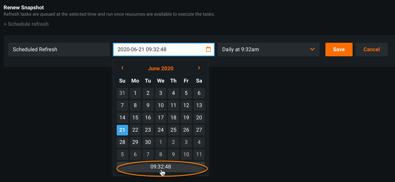This screenshot has width=395, height=182.
Task: Select July 4 on the calendar
Action: (x=199, y=142)
